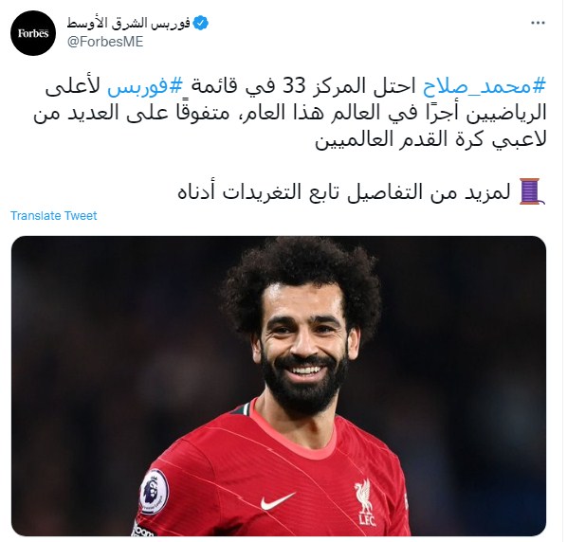Viewport: 567px width, 542px height.
Task: Click Translate Tweet
Action: pos(54,216)
